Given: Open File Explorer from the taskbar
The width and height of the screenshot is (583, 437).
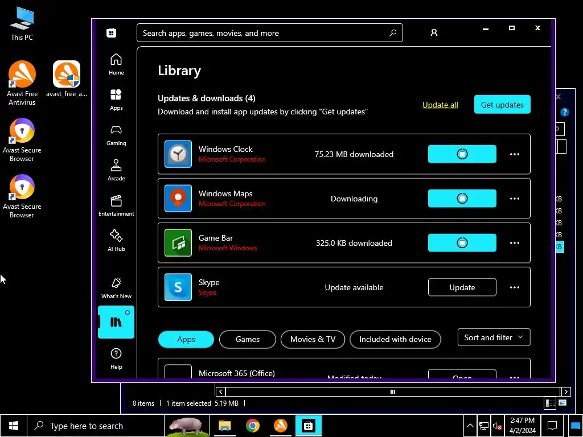Looking at the screenshot, I should [x=224, y=426].
